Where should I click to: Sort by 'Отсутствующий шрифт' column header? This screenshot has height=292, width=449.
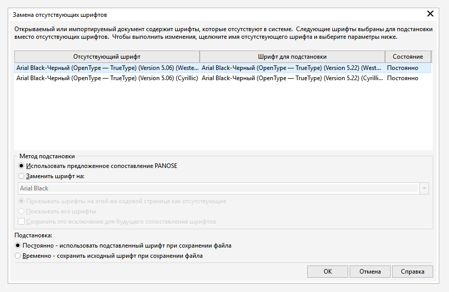pos(106,57)
